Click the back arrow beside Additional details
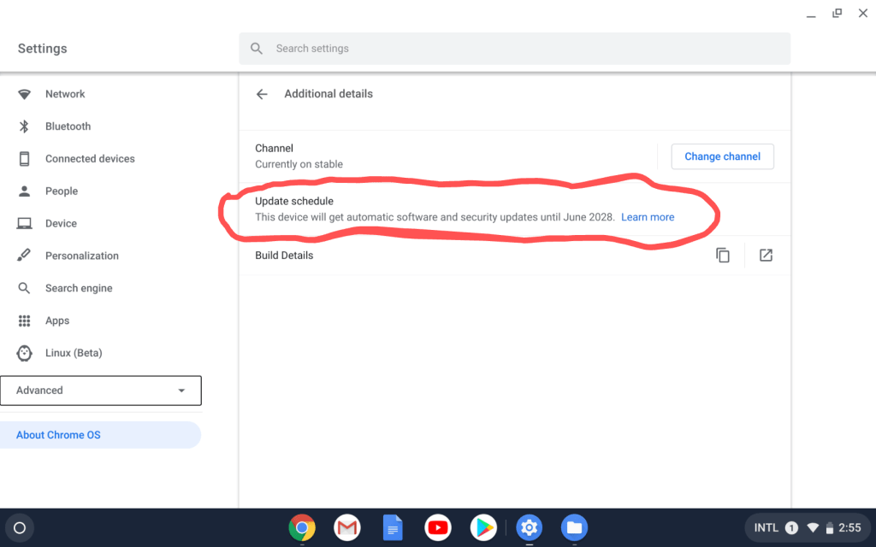The image size is (876, 547). pyautogui.click(x=262, y=94)
